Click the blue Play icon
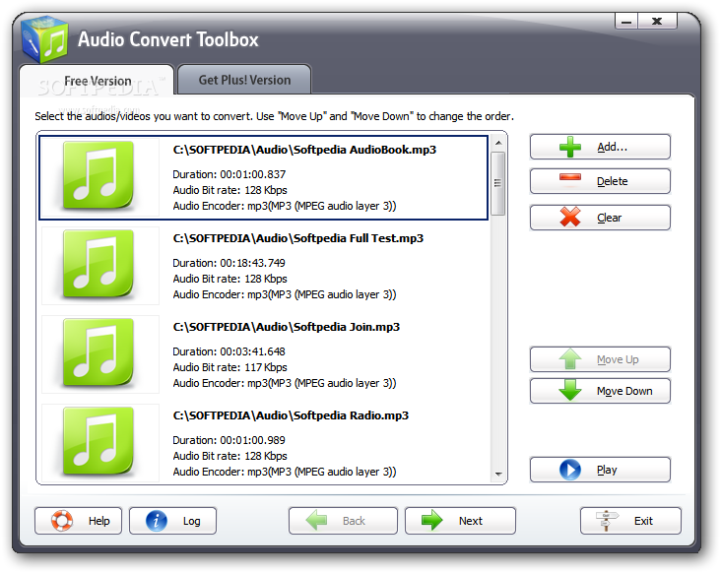The height and width of the screenshot is (573, 721). [570, 470]
